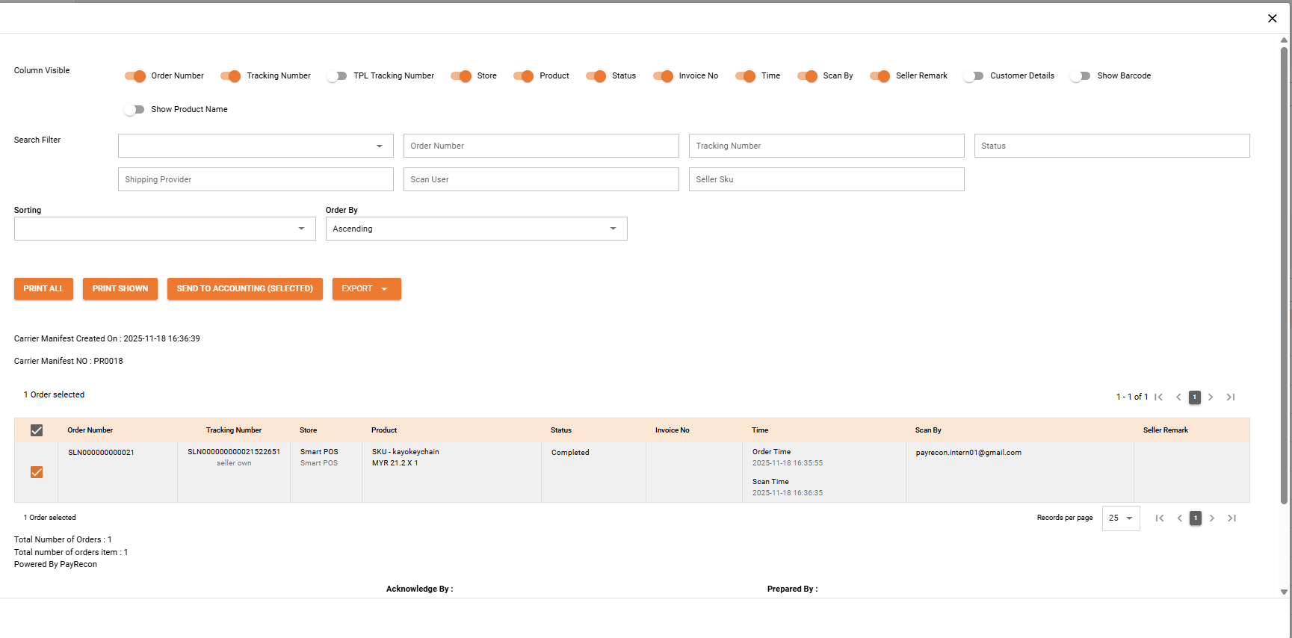
Task: Toggle Scan By column visibility
Action: [x=808, y=76]
